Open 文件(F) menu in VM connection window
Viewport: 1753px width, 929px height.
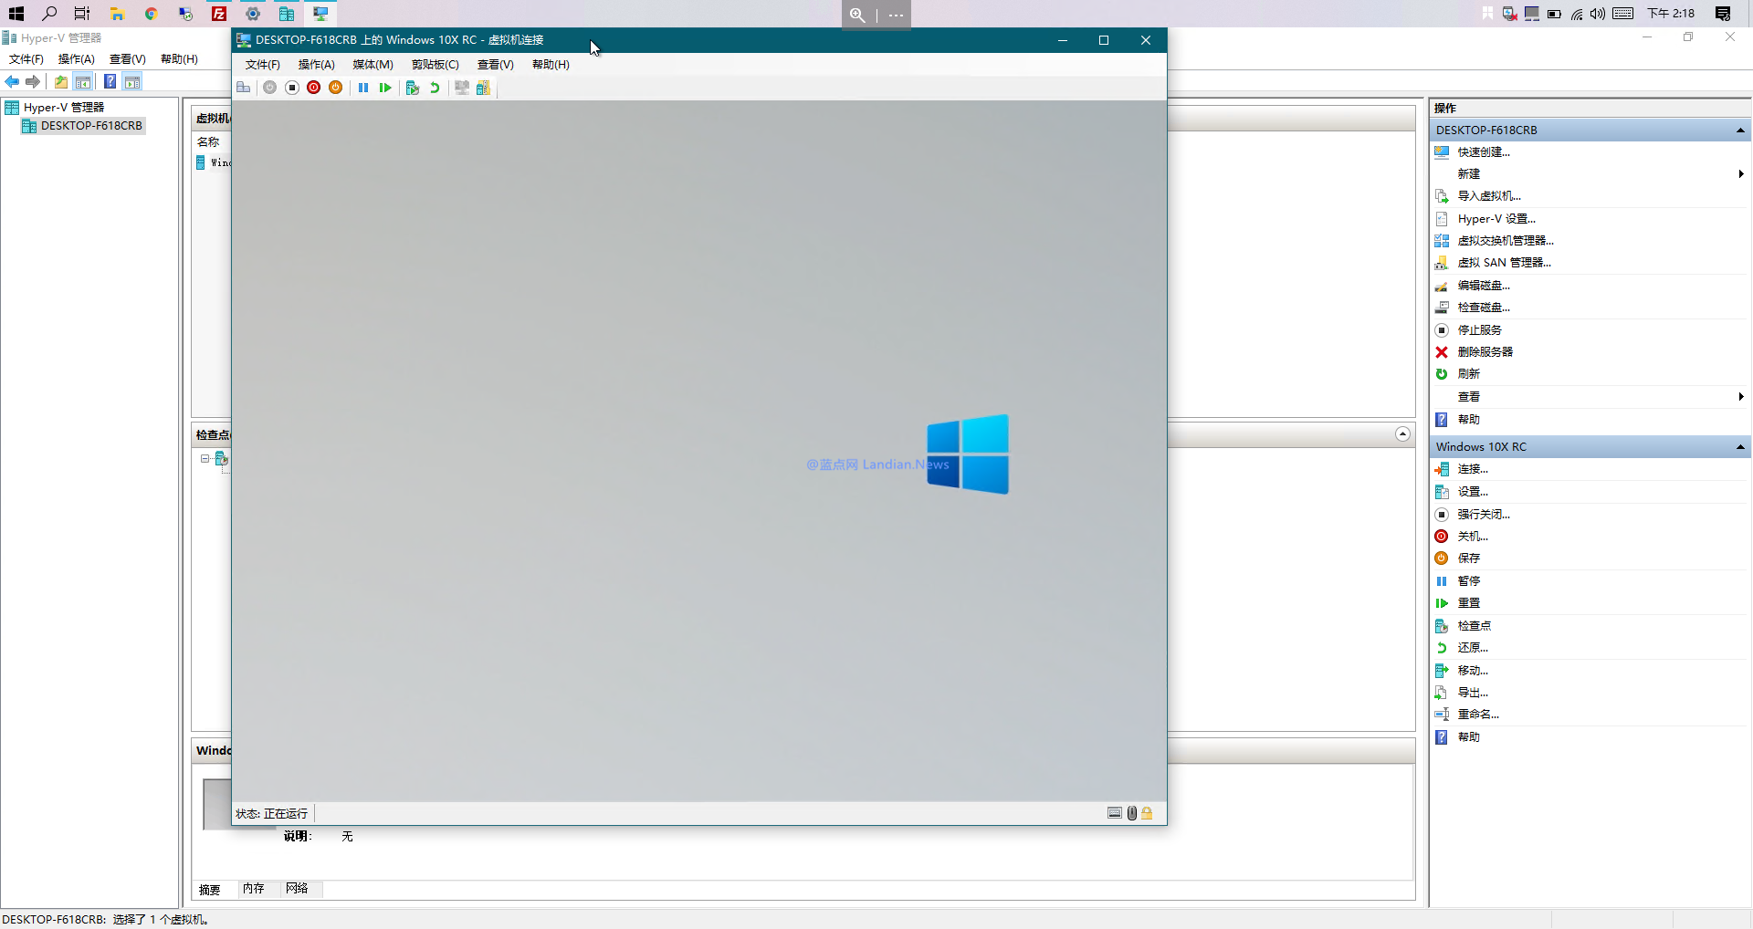263,65
